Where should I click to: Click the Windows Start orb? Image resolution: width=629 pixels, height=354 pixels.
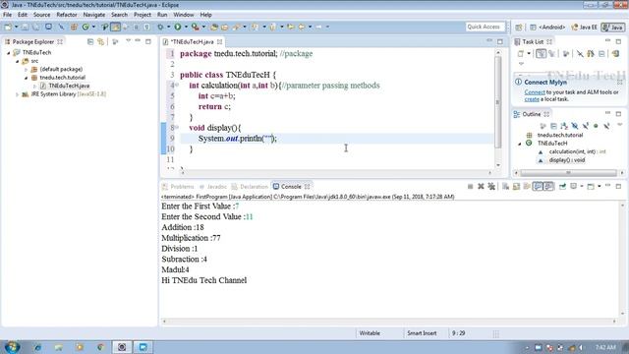(12, 347)
